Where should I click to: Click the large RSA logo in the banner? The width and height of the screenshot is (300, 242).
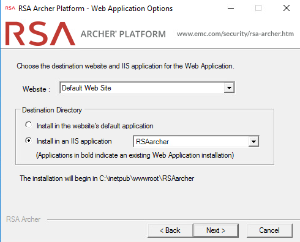point(40,34)
